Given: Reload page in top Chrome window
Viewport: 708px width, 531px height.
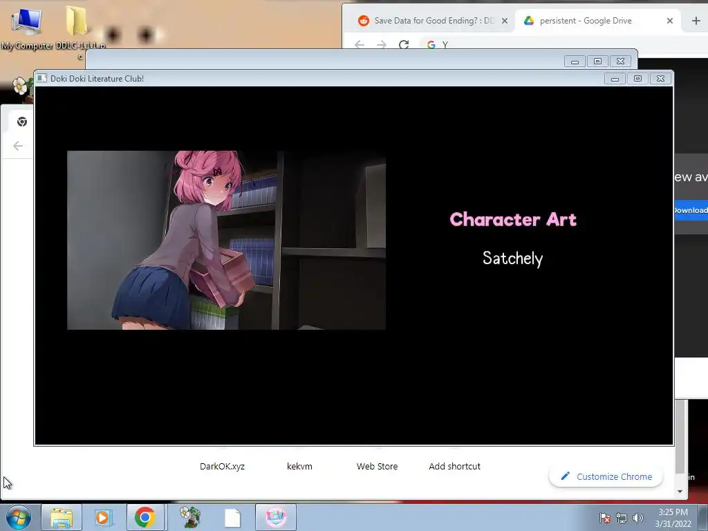Looking at the screenshot, I should [404, 44].
